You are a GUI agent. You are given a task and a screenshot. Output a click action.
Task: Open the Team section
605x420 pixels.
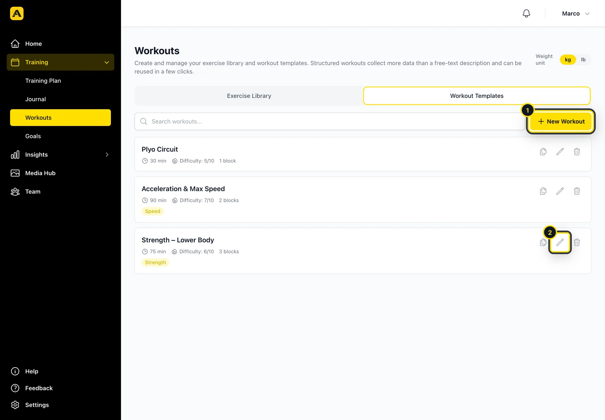tap(61, 192)
